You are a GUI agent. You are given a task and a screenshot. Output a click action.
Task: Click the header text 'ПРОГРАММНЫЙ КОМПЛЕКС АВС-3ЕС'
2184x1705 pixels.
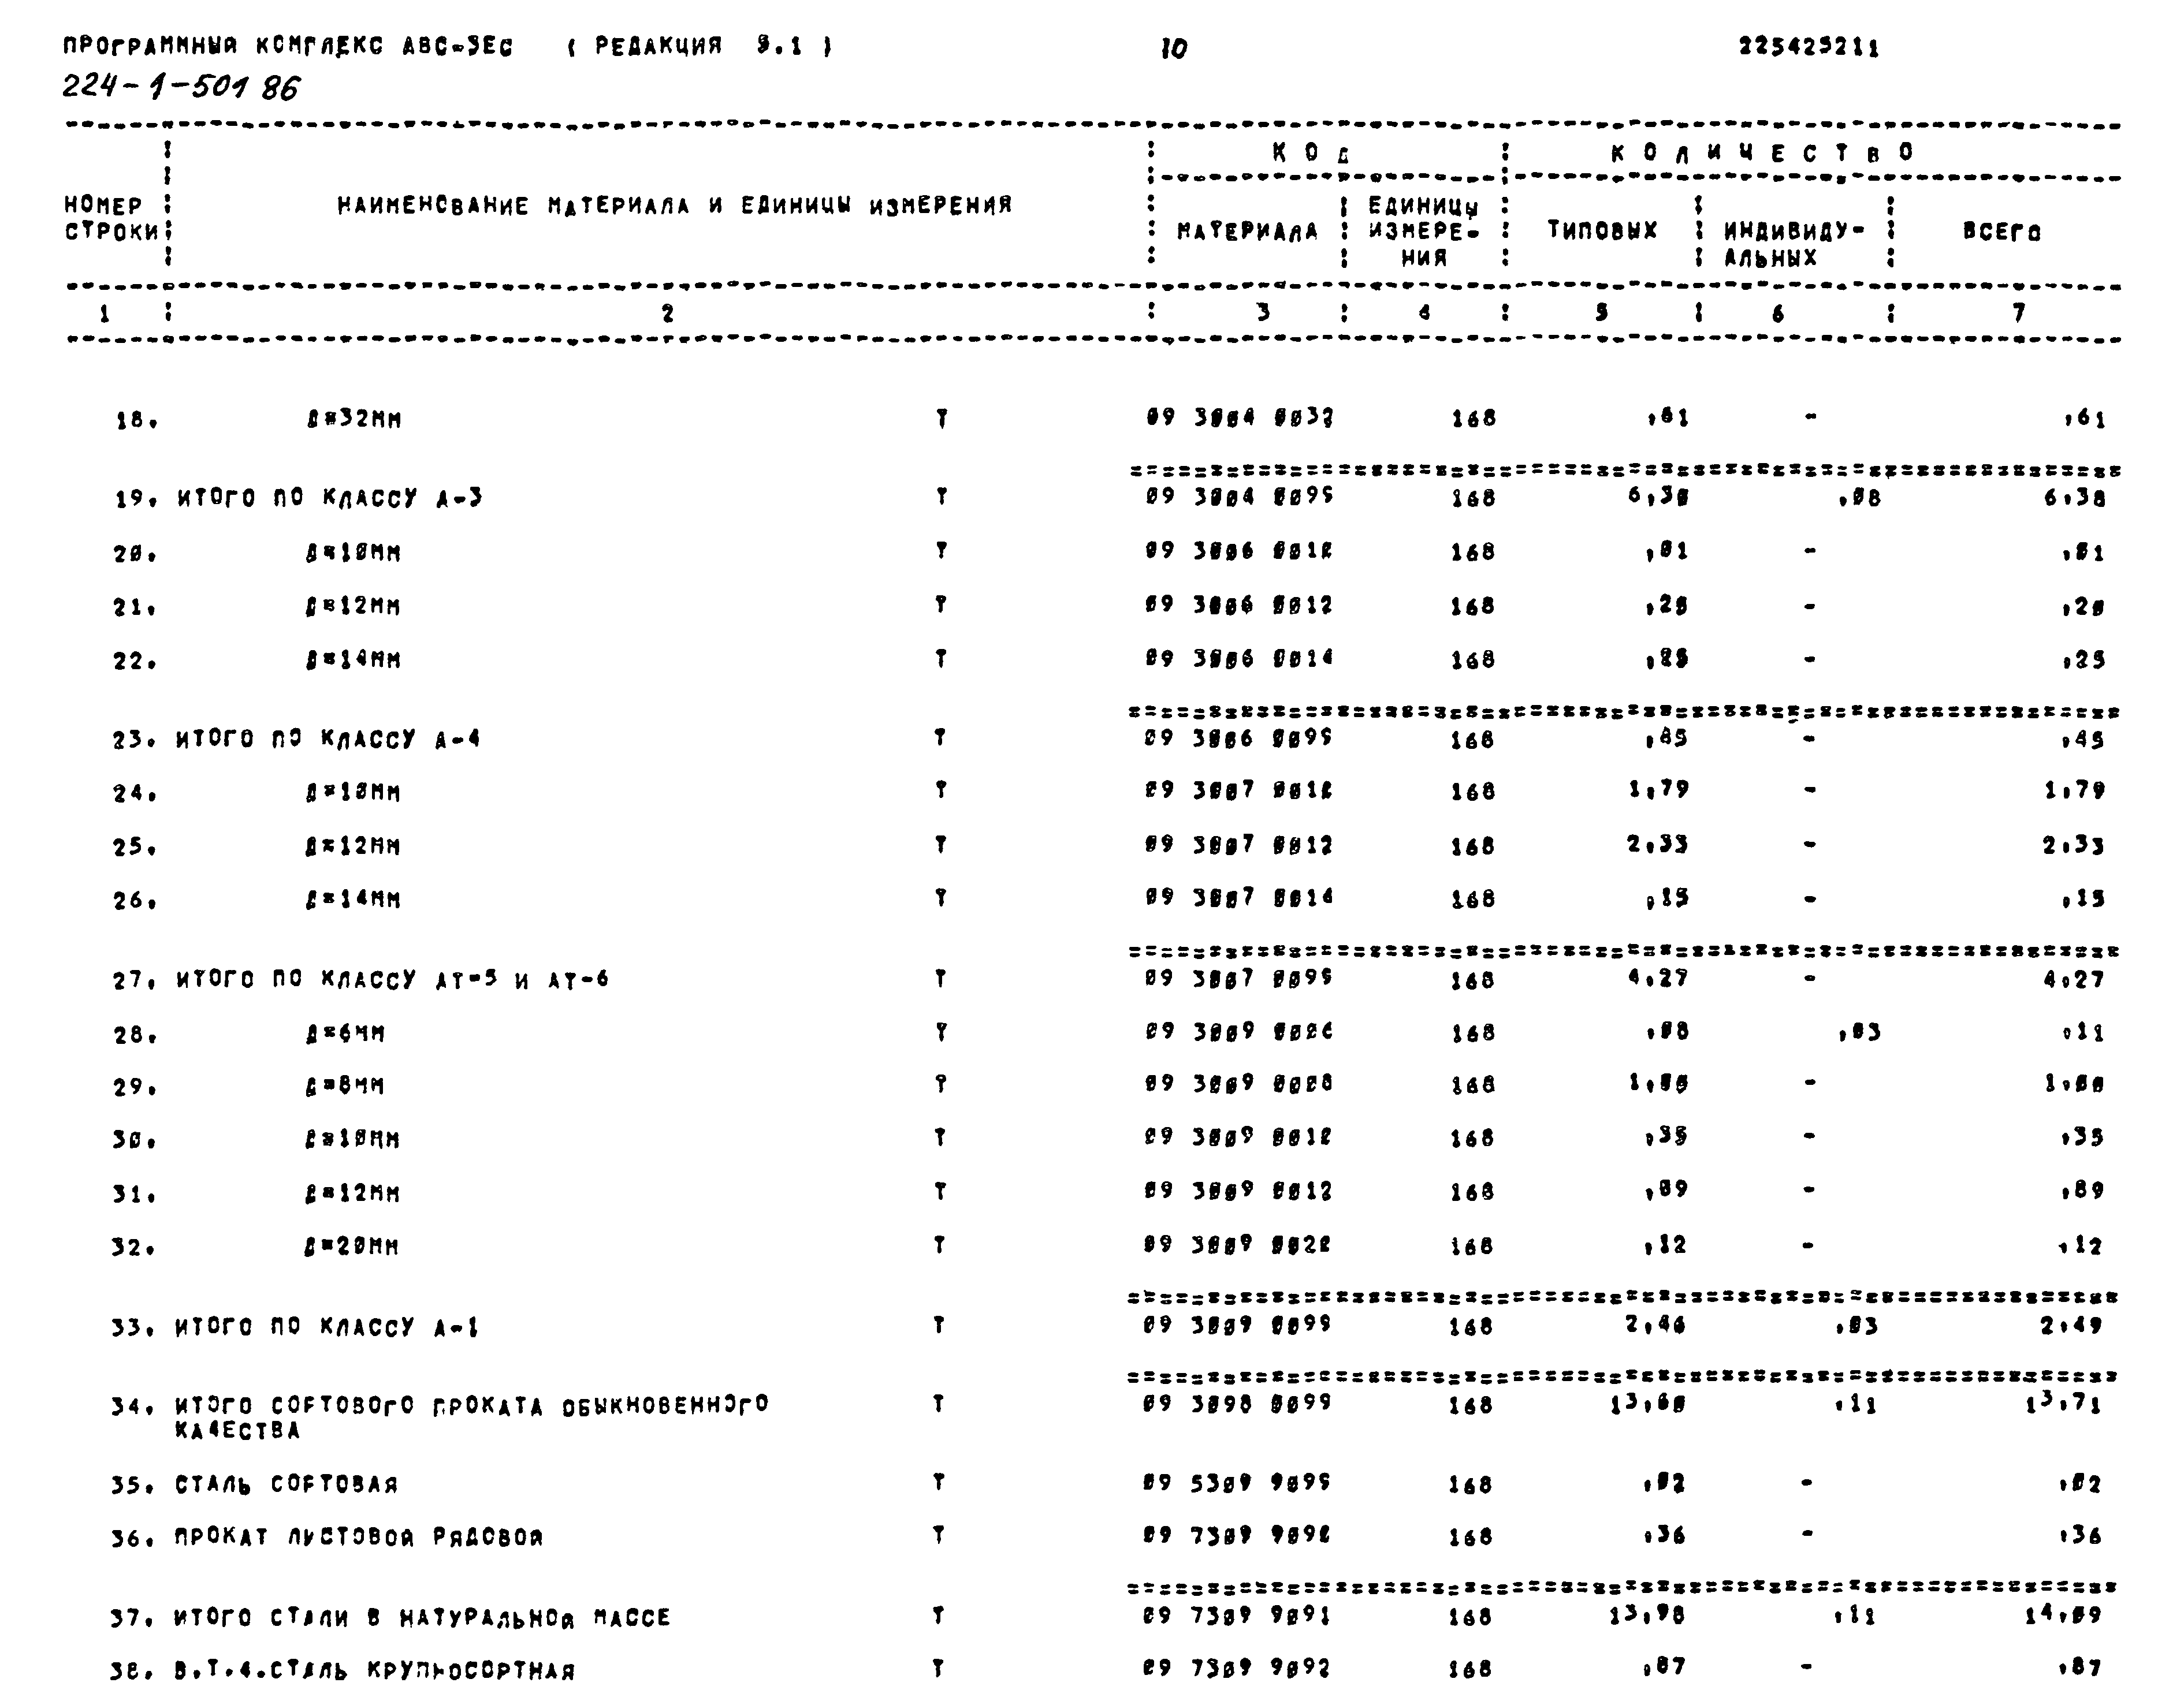[288, 48]
